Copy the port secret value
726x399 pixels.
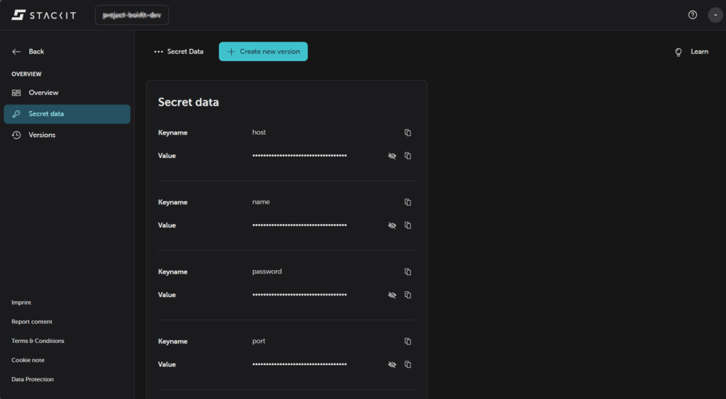coord(408,364)
